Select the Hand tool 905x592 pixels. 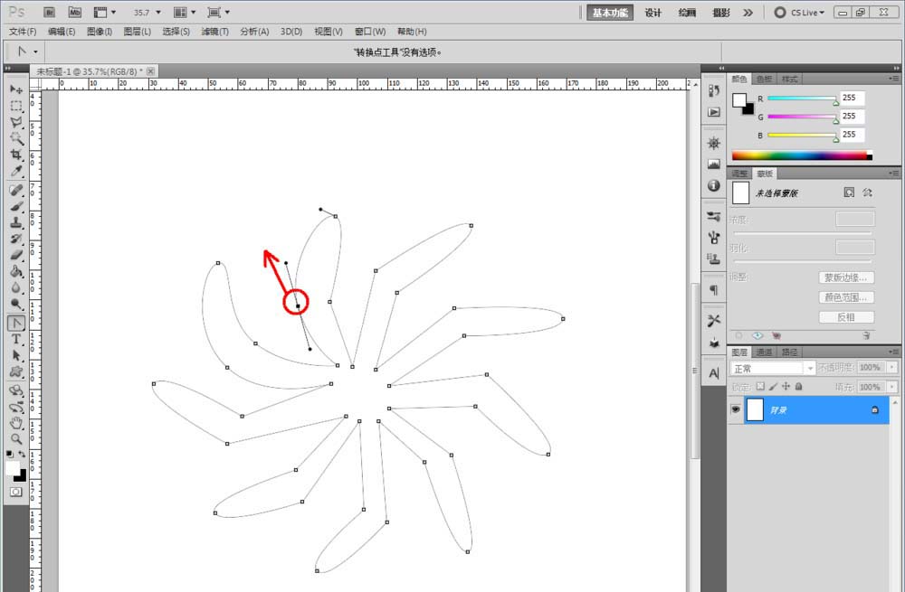point(16,422)
